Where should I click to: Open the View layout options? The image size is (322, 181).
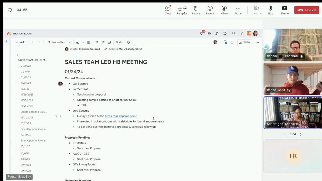pos(224,10)
